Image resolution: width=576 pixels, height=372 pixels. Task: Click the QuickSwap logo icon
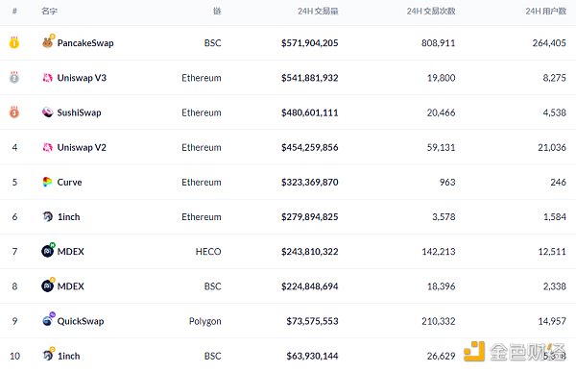pos(48,320)
